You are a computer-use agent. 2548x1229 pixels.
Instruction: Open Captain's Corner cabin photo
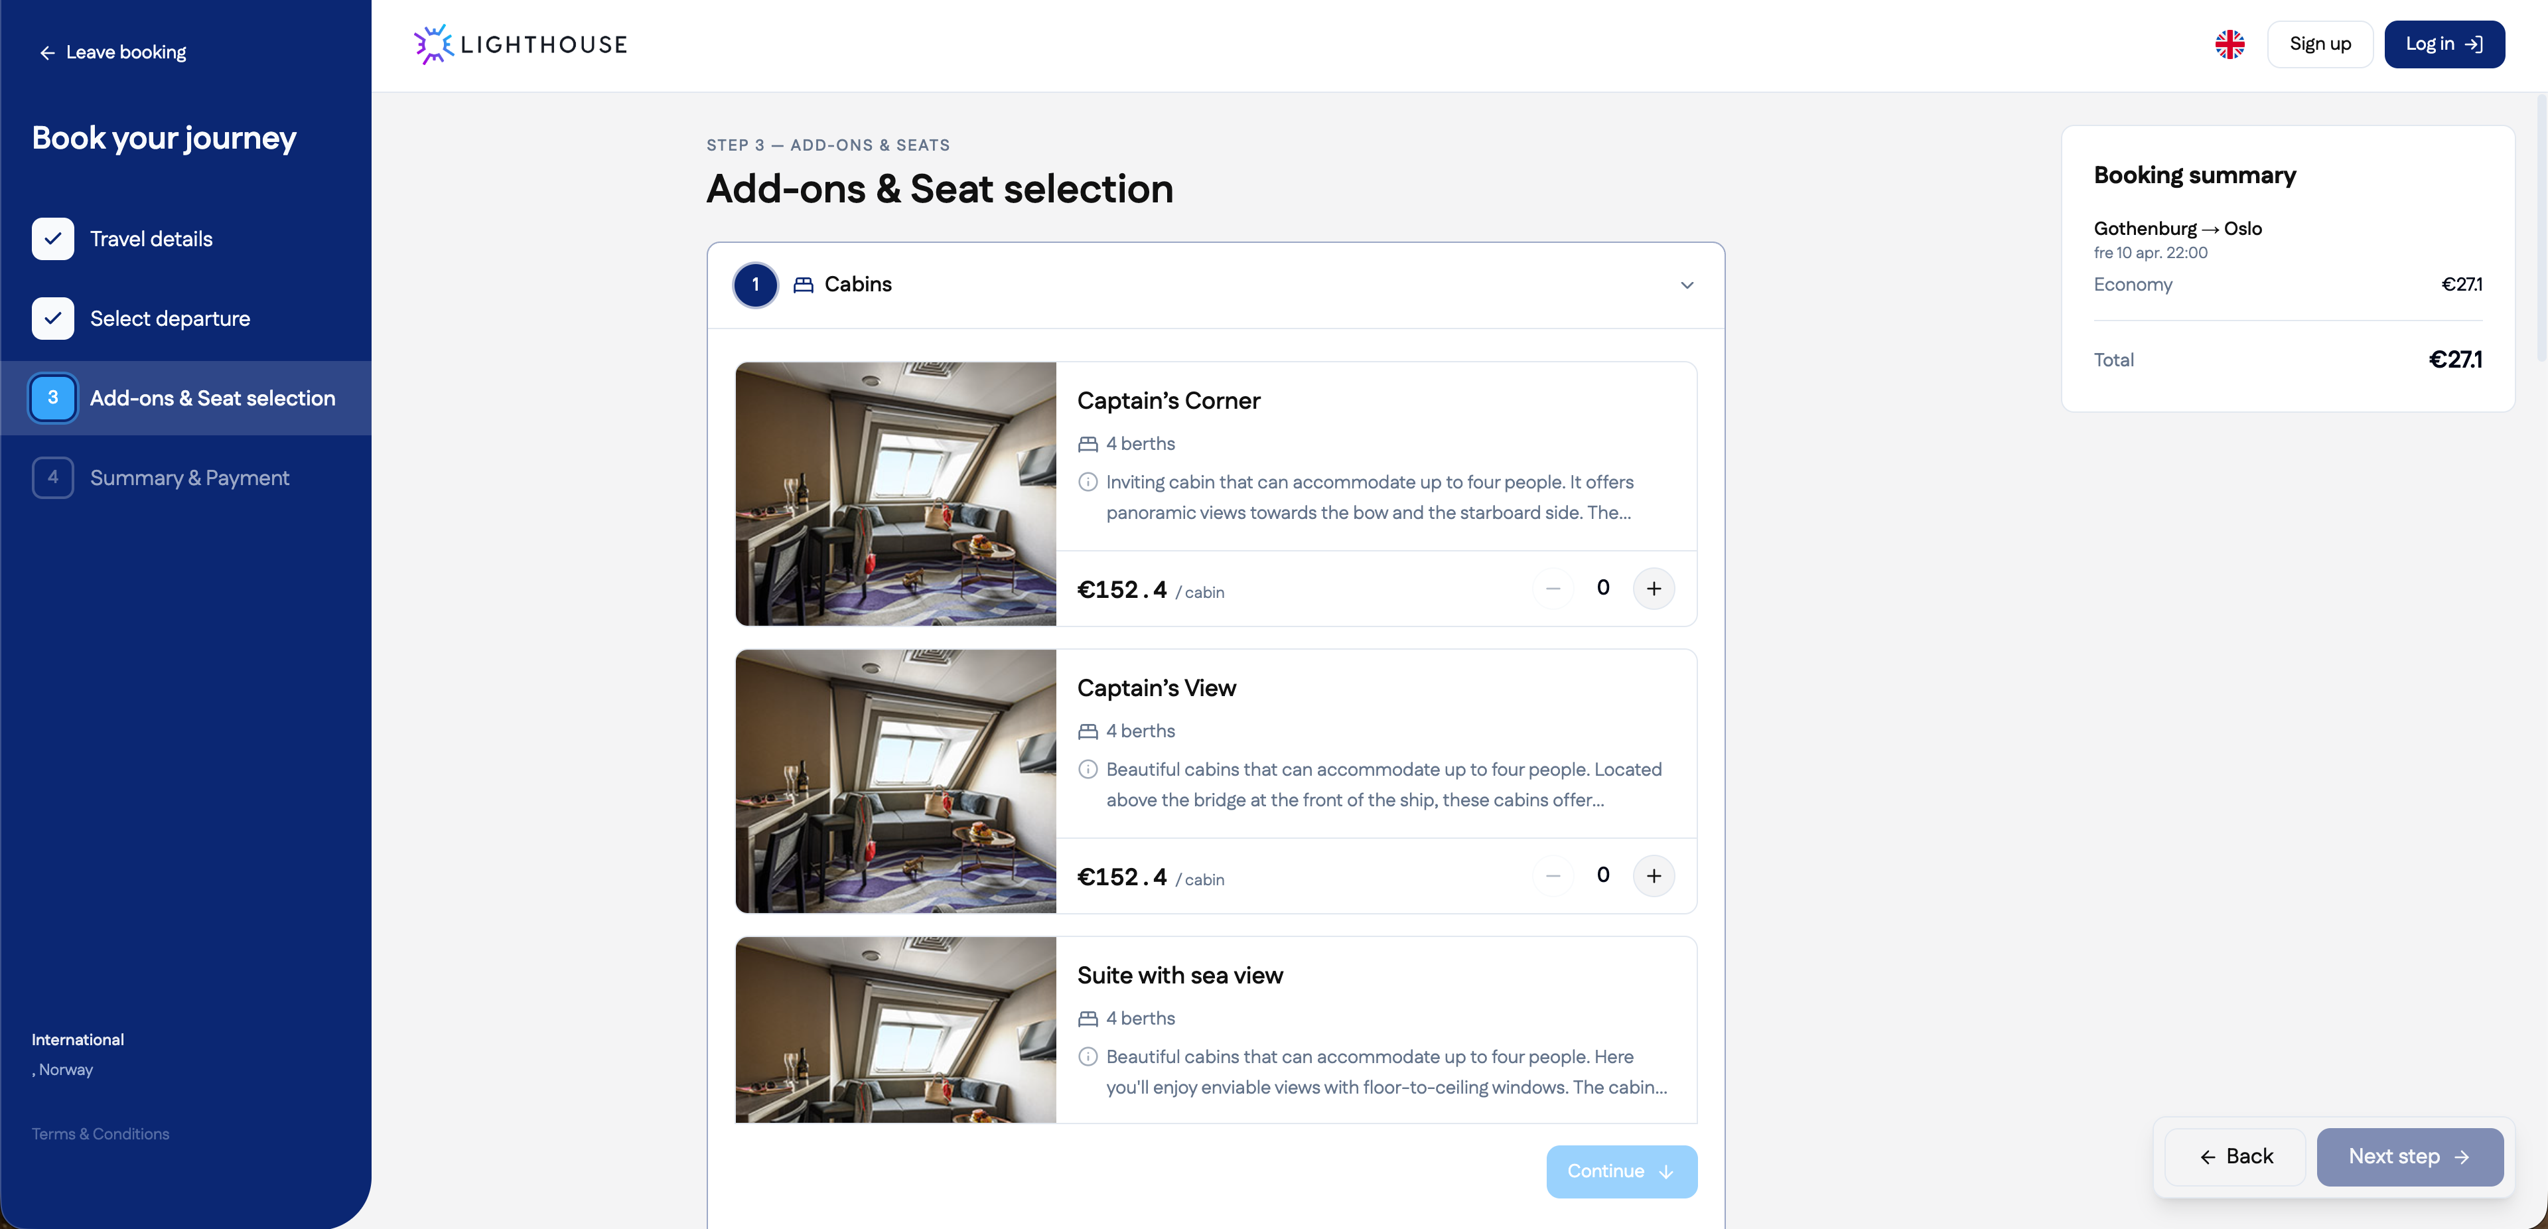point(895,494)
